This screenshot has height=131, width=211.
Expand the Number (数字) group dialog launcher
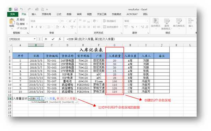click(148, 33)
